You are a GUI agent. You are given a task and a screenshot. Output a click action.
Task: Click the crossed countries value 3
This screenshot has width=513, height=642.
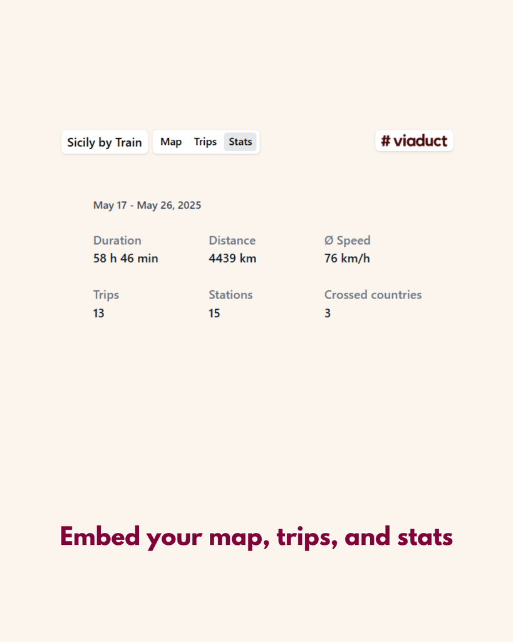328,313
